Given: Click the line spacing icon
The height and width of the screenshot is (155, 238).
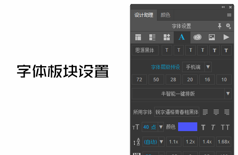Looking at the screenshot, I should click(137, 142).
